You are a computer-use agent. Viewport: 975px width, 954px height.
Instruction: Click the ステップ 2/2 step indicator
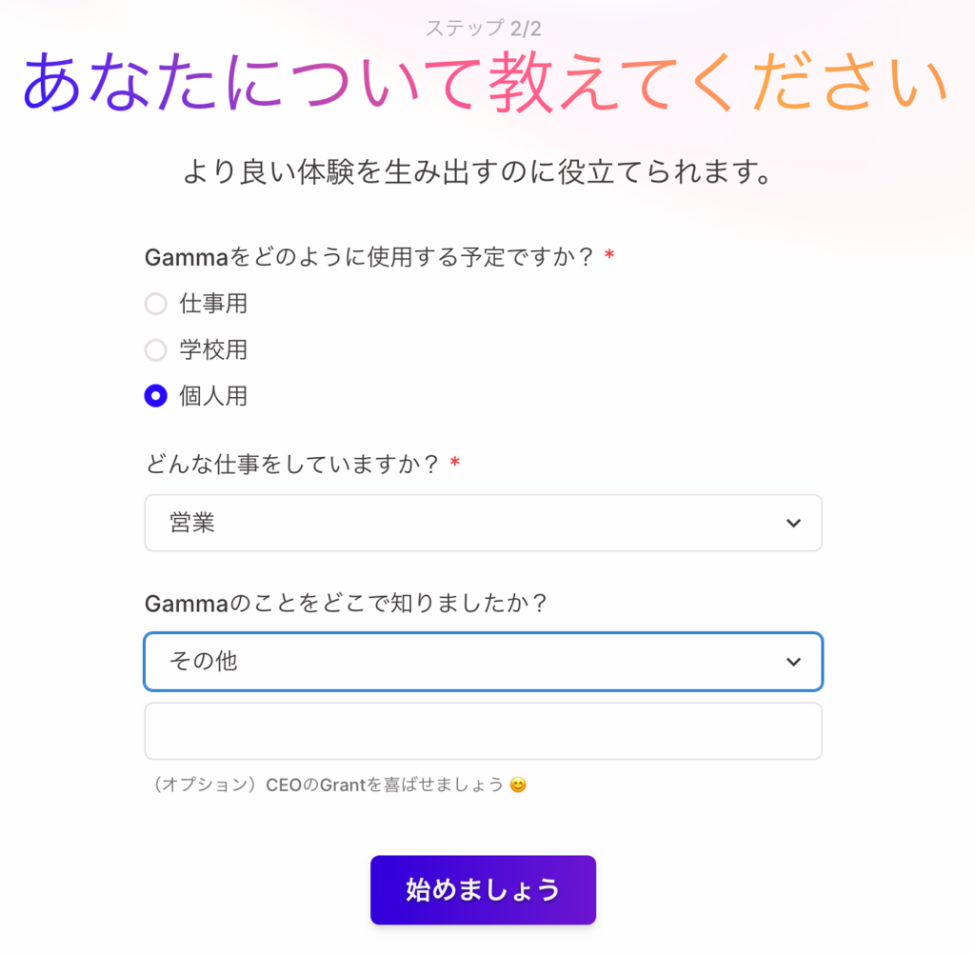click(483, 28)
